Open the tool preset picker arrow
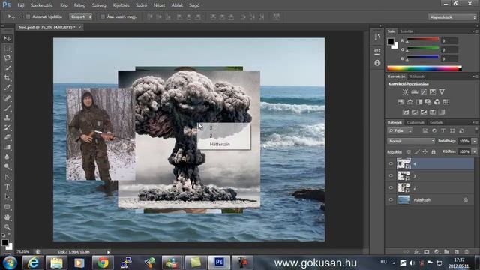The image size is (480, 270). click(19, 17)
